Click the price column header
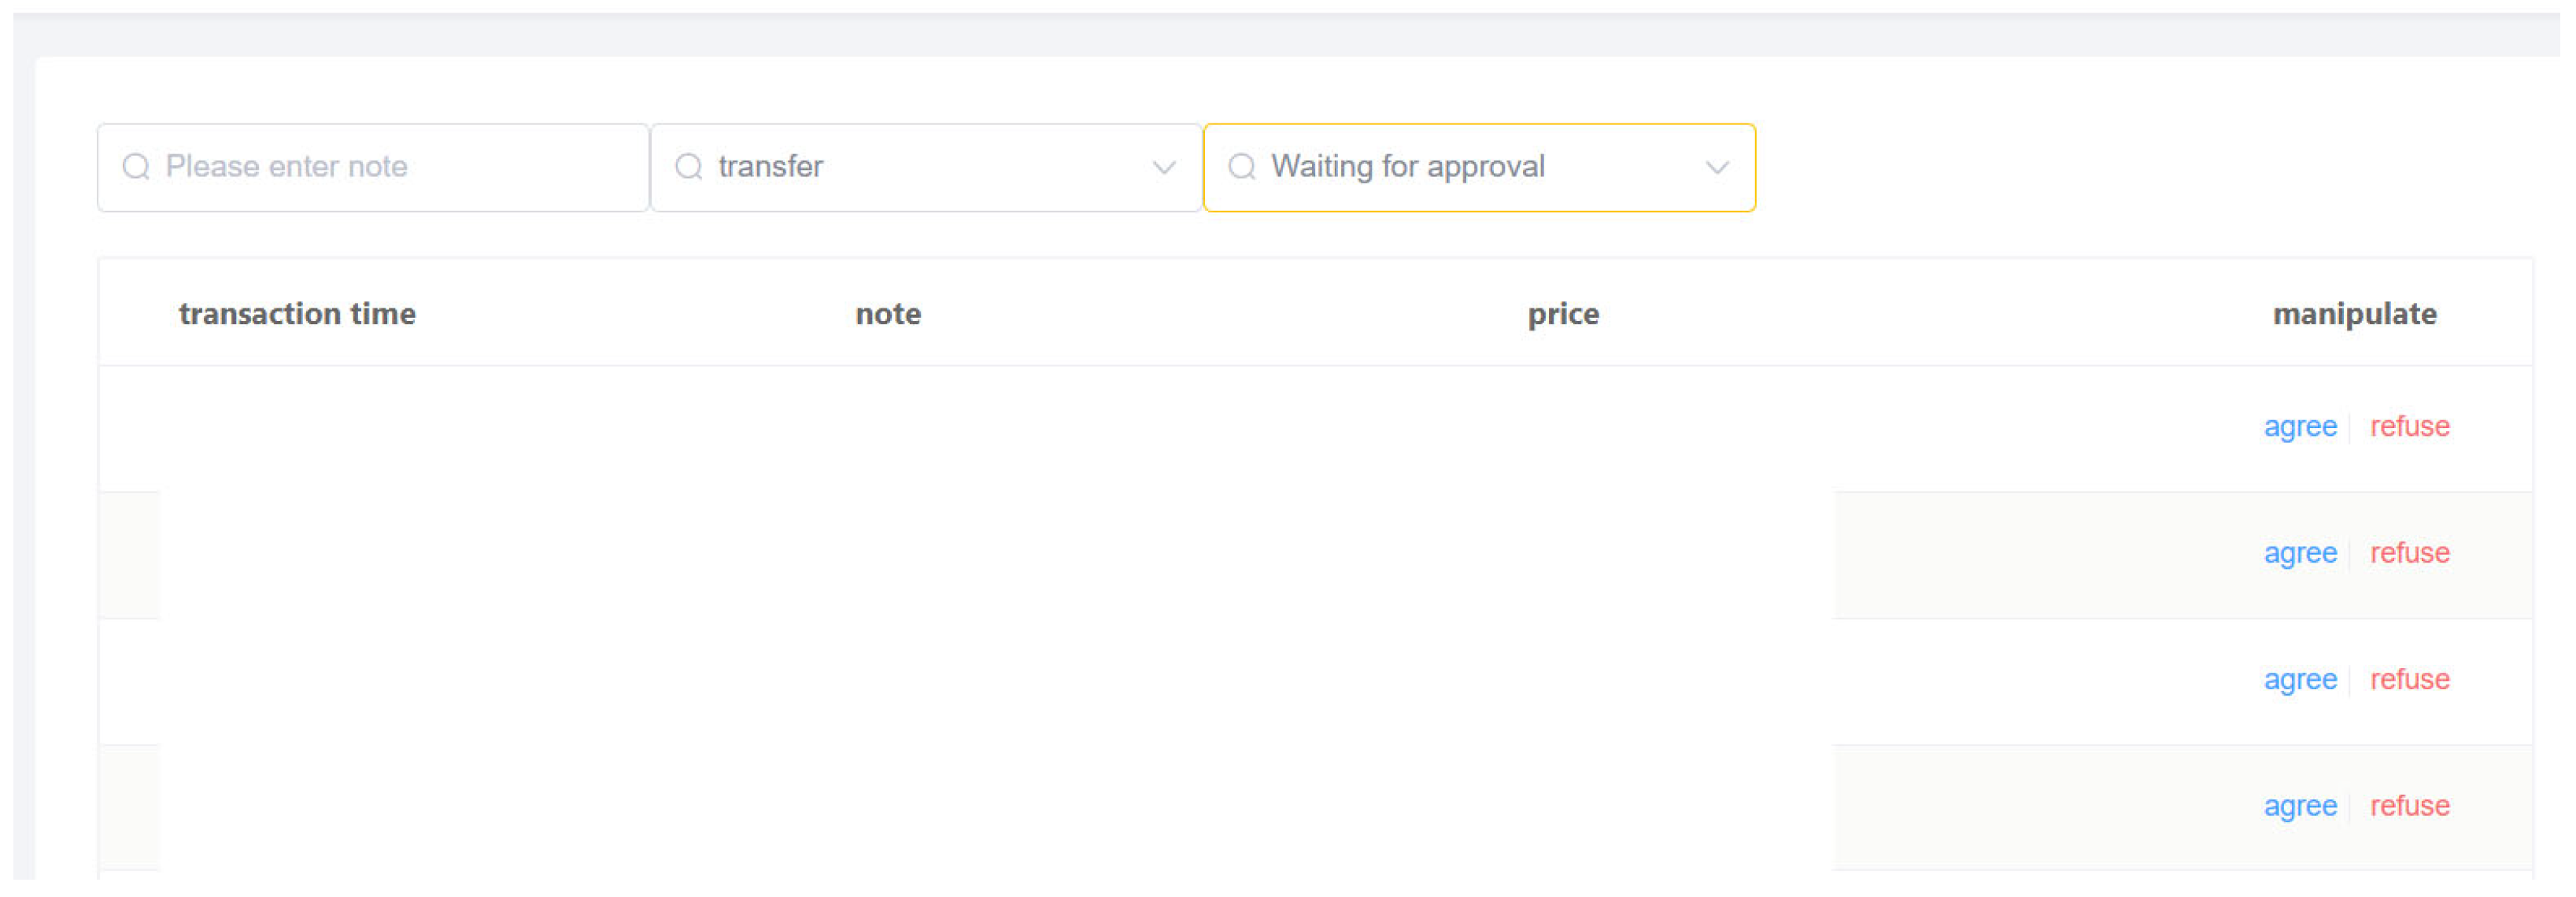This screenshot has width=2576, height=897. coord(1563,315)
